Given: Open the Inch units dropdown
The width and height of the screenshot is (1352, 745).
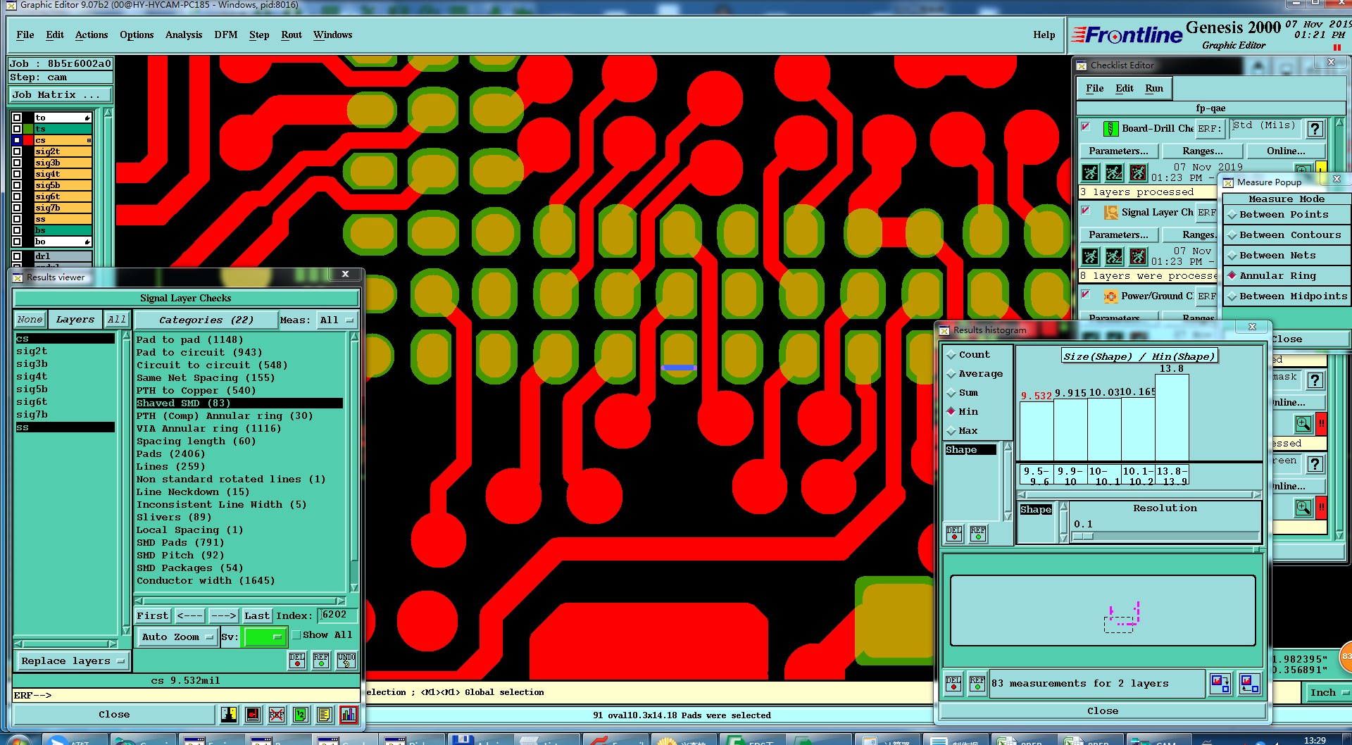Looking at the screenshot, I should (1328, 693).
